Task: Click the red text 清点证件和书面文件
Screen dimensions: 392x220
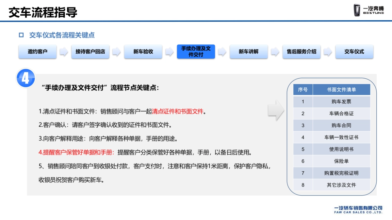Action: 178,111
